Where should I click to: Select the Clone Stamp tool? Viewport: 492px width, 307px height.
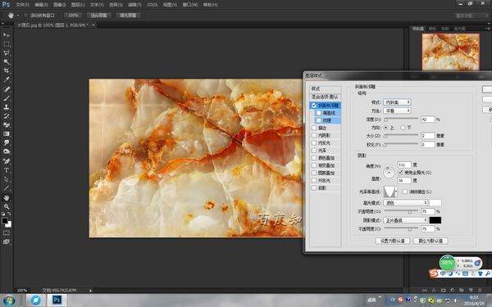point(7,106)
